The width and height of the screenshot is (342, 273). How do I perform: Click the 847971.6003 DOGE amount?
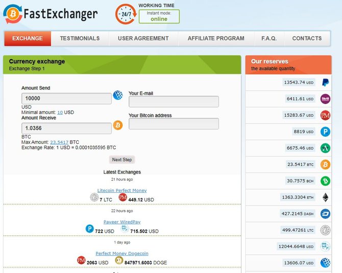pos(145,262)
